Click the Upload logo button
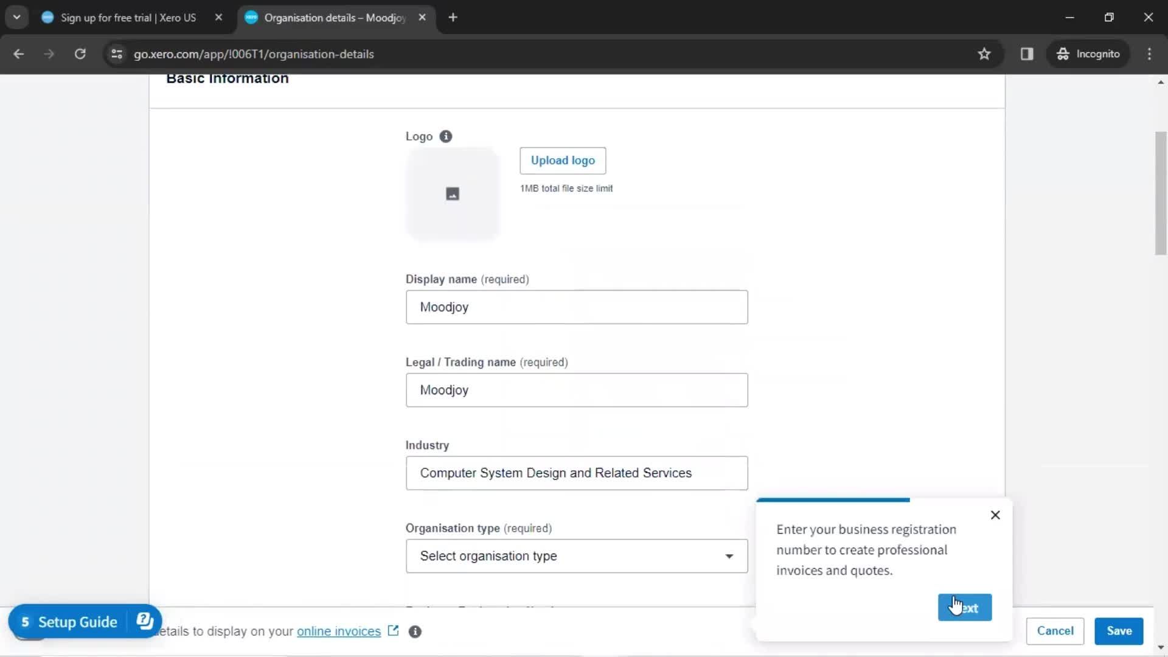The height and width of the screenshot is (657, 1168). click(x=563, y=161)
